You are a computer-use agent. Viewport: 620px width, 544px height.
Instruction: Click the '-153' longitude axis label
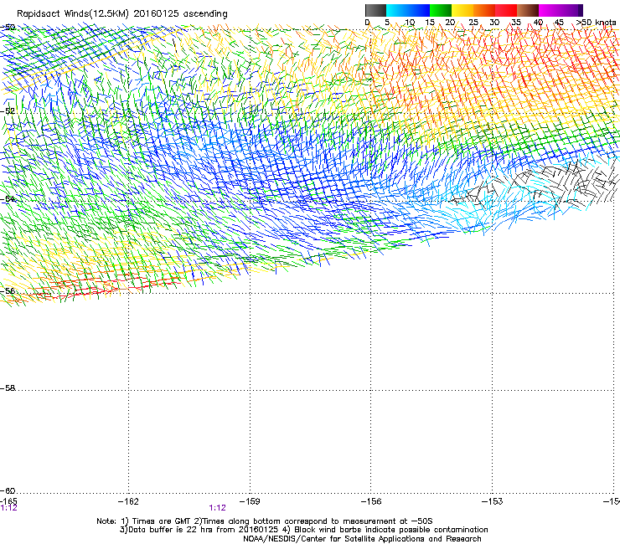pyautogui.click(x=493, y=501)
